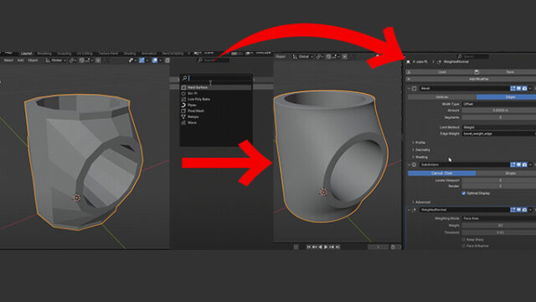
Task: Expand the Geometry subpanel
Action: [x=420, y=150]
